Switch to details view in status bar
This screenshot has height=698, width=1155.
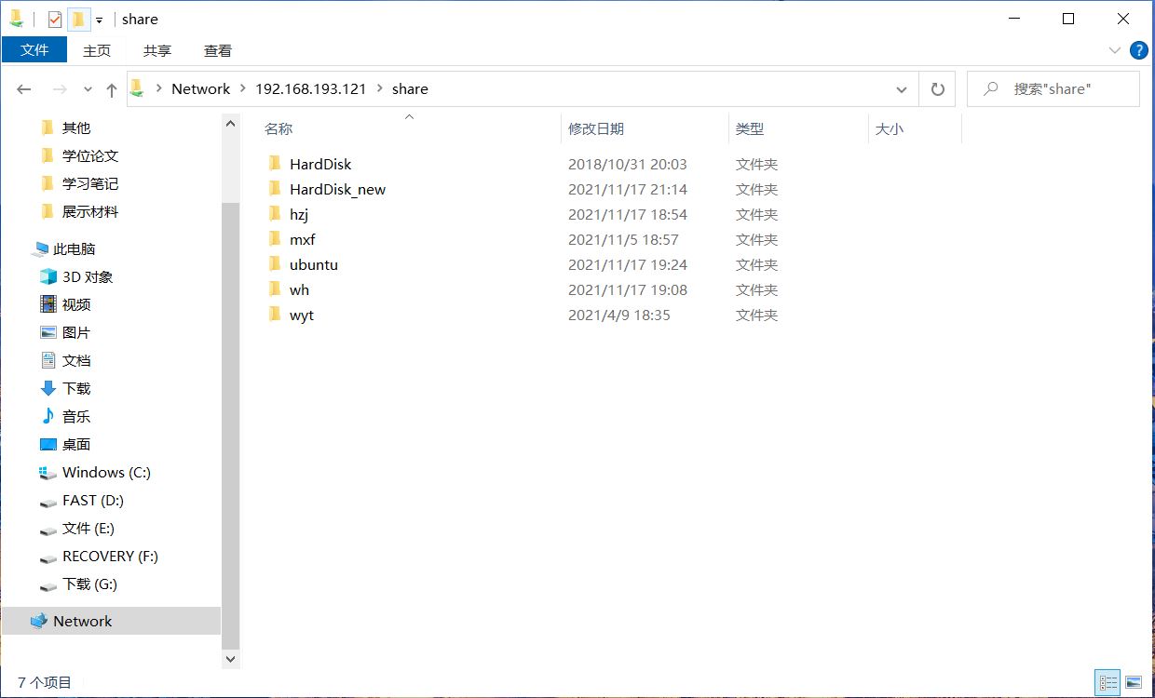1107,683
